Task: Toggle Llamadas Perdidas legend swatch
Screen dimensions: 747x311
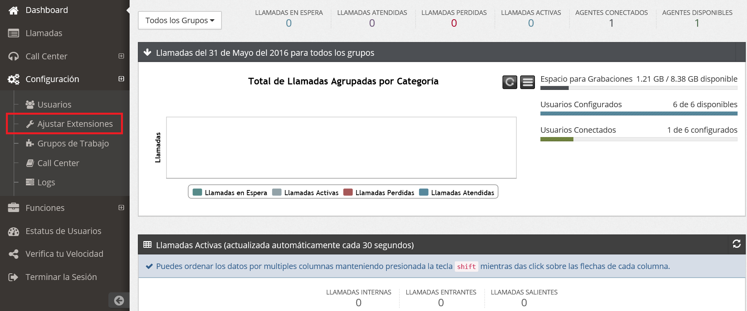Action: [348, 192]
